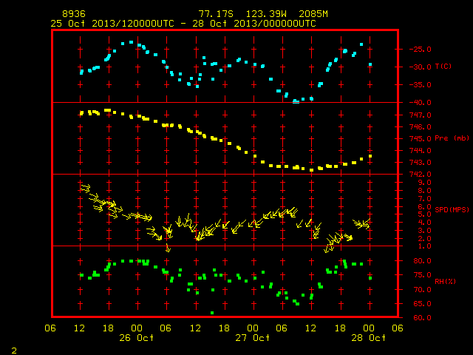
Task: Click the 123.39W longitude header text
Action: pos(266,14)
